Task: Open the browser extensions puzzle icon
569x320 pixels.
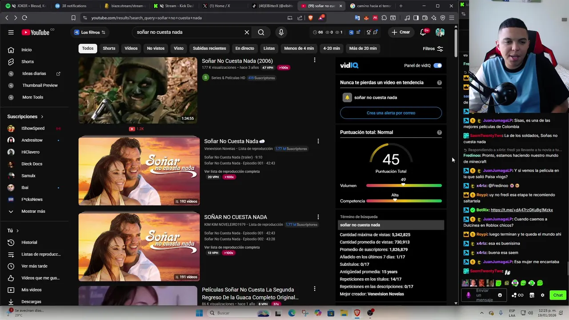Action: coord(384,18)
